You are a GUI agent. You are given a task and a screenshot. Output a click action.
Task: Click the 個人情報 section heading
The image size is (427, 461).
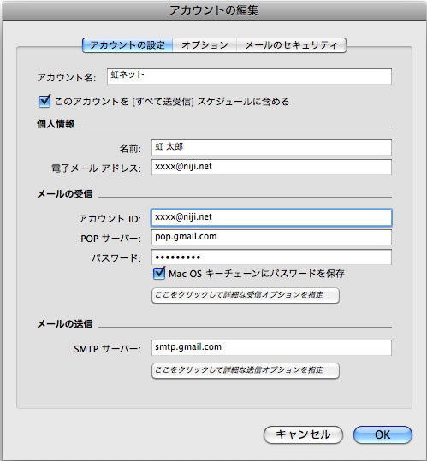pyautogui.click(x=56, y=124)
